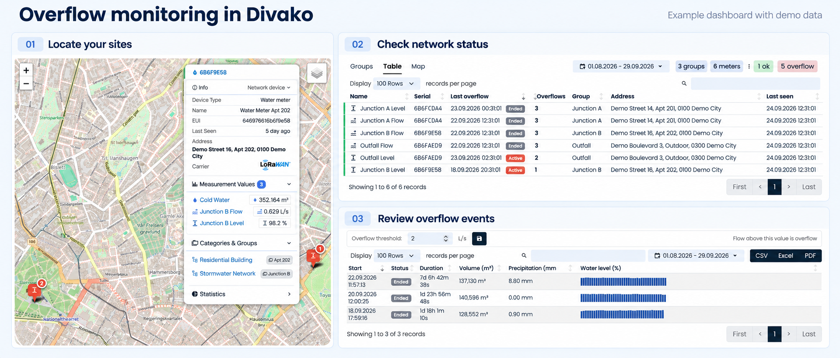Sort overflow events by Volume column
Viewport: 840px width, 358px height.
(x=499, y=268)
